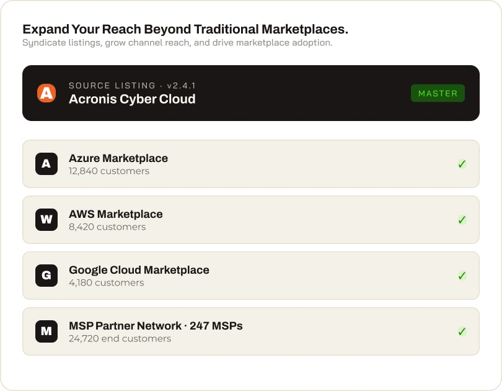Select the Azure Marketplace title
Viewport: 502px width, 391px height.
(118, 158)
